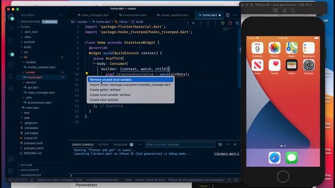Maximize the bottom panel with the chevron
Viewport: 335px width, 188px height.
point(228,144)
